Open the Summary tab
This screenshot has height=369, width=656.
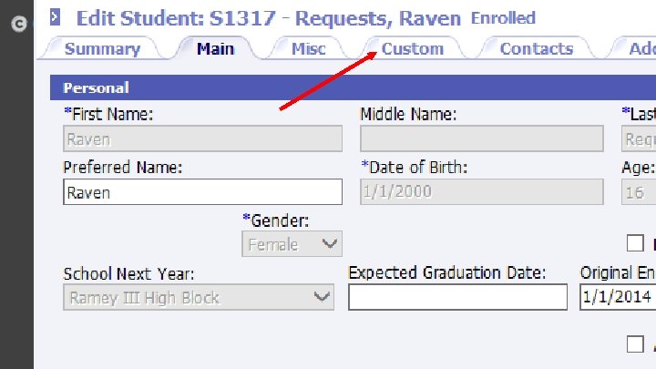[x=102, y=49]
